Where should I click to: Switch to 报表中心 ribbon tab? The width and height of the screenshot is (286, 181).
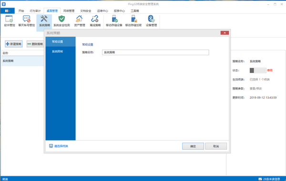(x=119, y=11)
